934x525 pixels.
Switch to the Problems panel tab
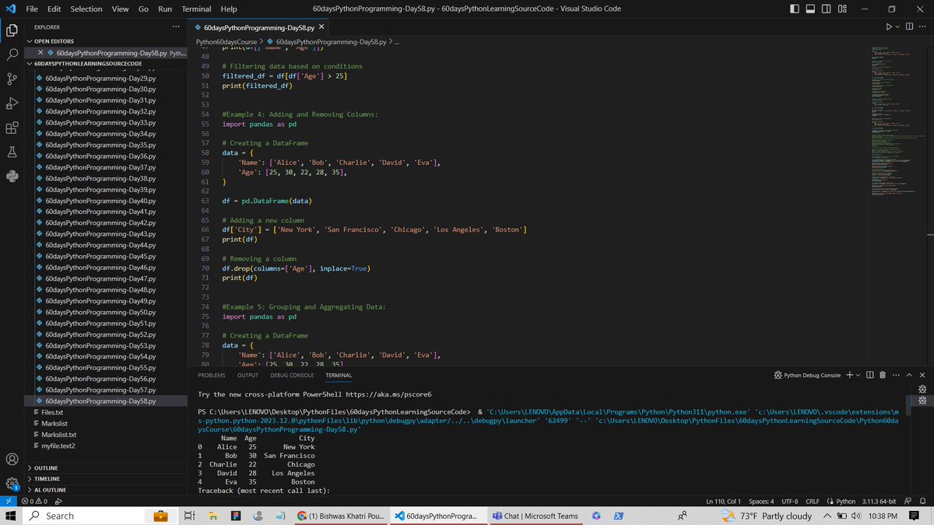click(213, 375)
